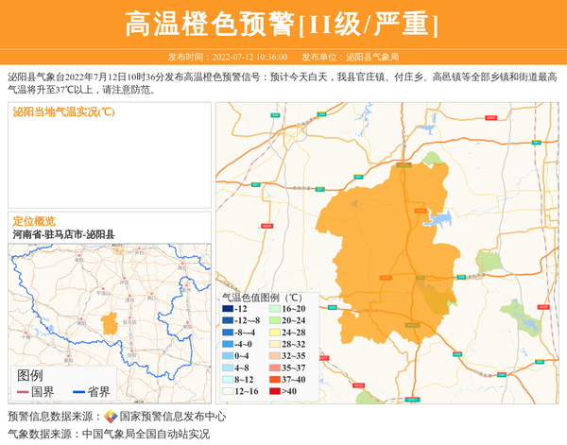Select the >40 red temperature swatch

pos(273,391)
